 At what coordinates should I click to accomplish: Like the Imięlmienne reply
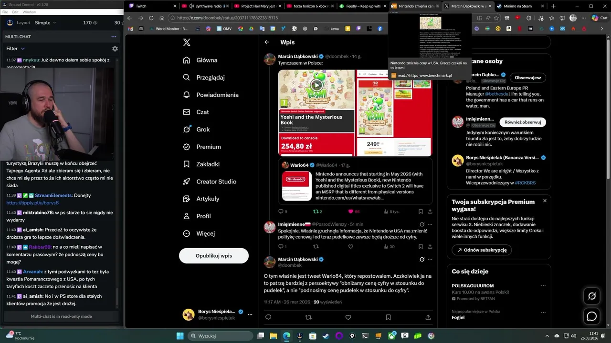pos(351,247)
